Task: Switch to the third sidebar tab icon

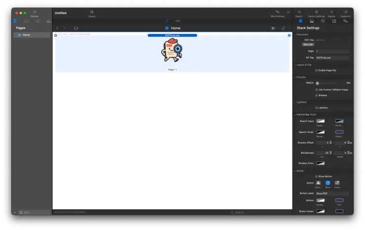Action: click(37, 21)
